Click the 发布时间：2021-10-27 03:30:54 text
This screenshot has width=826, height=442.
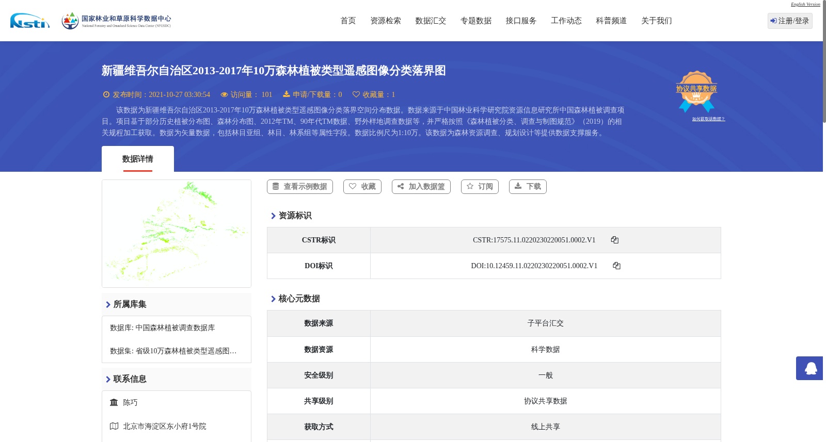(161, 95)
